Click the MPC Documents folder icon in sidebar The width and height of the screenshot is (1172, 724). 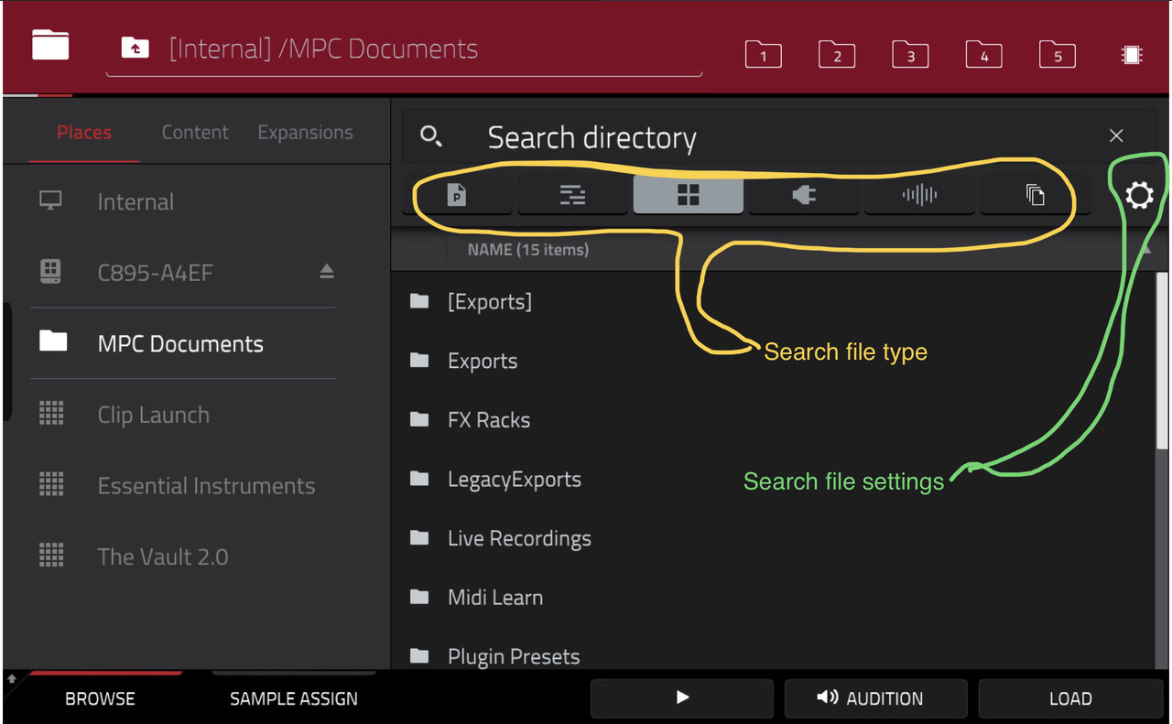coord(53,342)
